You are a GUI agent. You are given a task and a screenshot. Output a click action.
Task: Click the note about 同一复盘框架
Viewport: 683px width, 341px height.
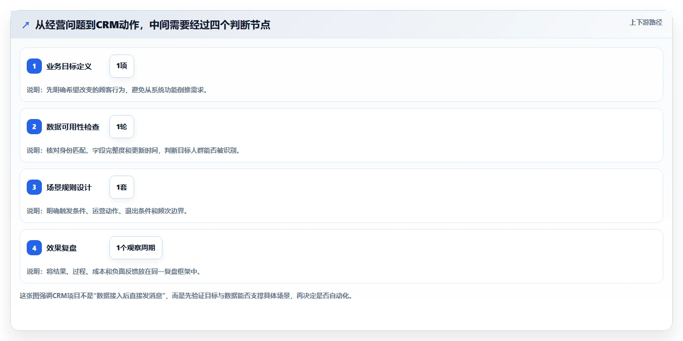[114, 271]
